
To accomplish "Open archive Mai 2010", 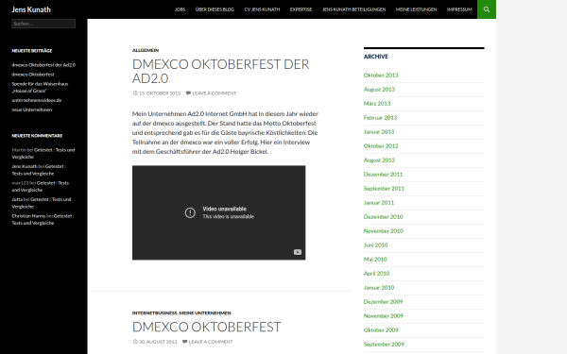I will (x=375, y=260).
